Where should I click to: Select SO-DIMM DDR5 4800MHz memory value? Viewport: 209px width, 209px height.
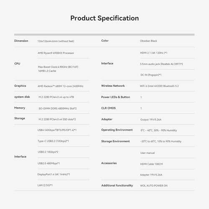(x=58, y=108)
